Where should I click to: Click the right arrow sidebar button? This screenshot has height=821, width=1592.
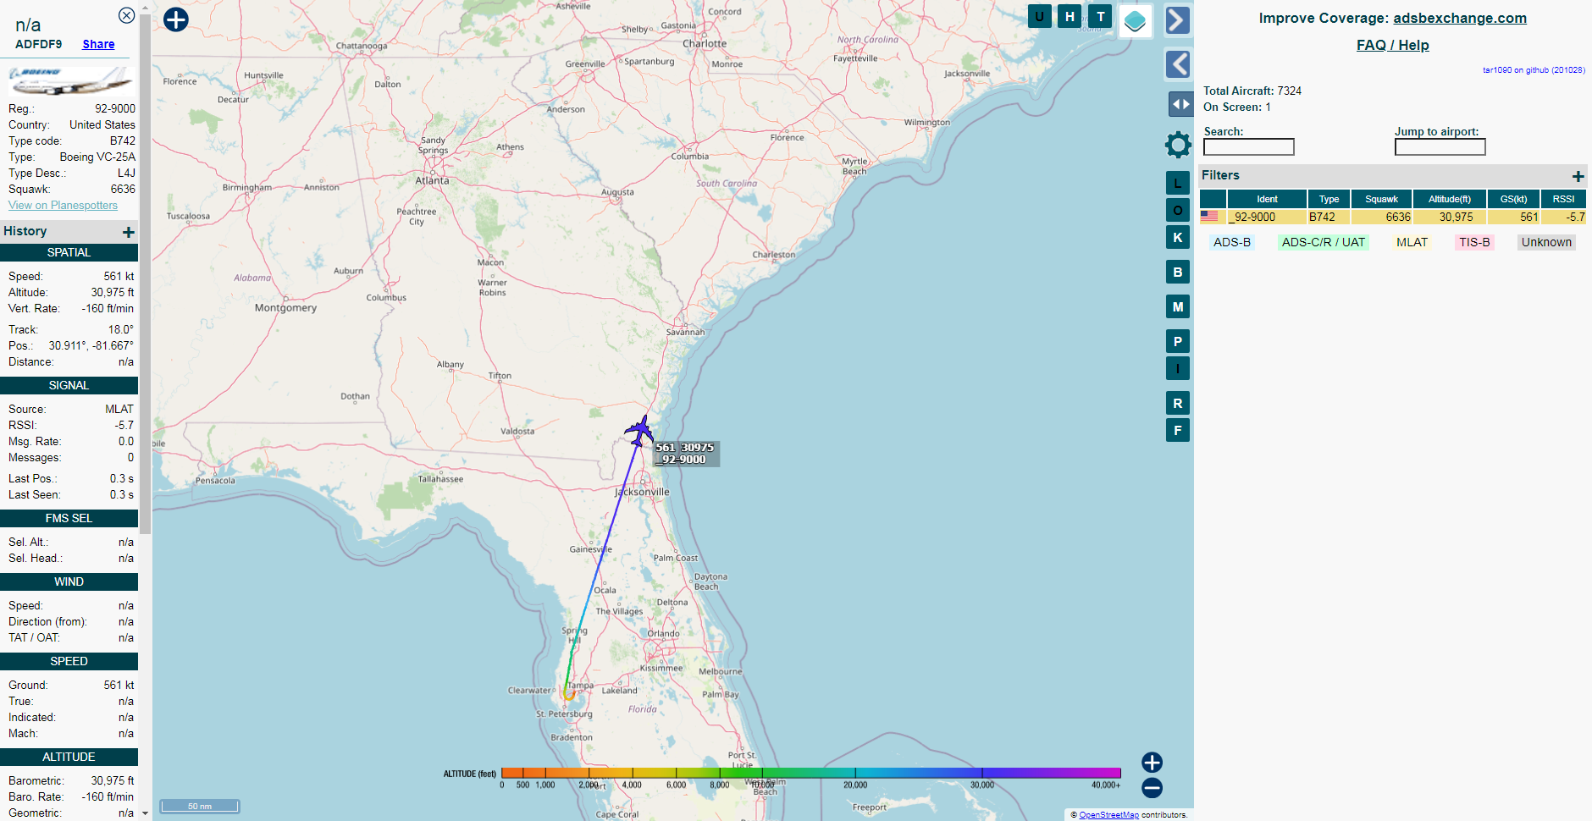coord(1178,20)
